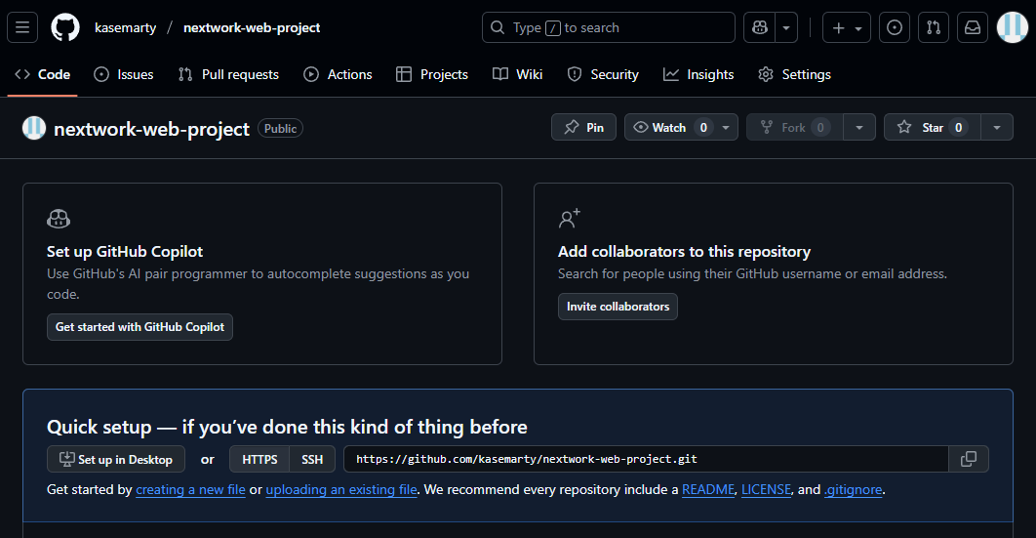Open the LICENSE link
The width and height of the screenshot is (1036, 538).
[x=767, y=490]
